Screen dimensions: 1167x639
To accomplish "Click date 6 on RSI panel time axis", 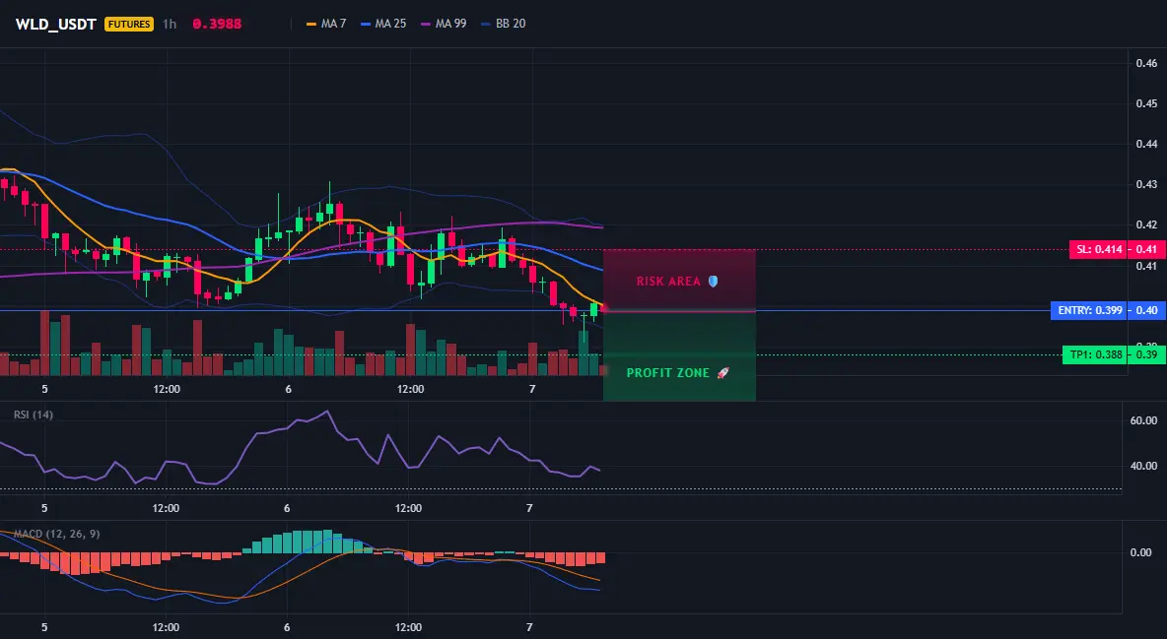I will click(x=287, y=508).
